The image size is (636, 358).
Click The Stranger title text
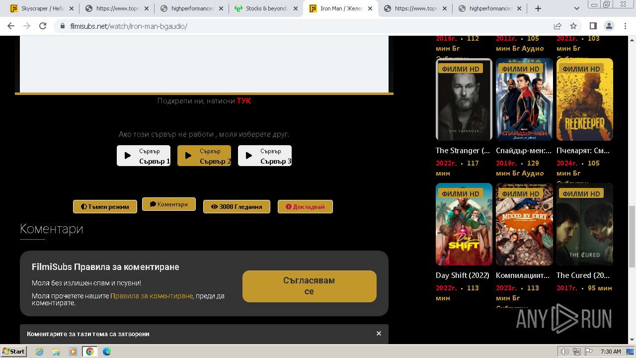[463, 150]
